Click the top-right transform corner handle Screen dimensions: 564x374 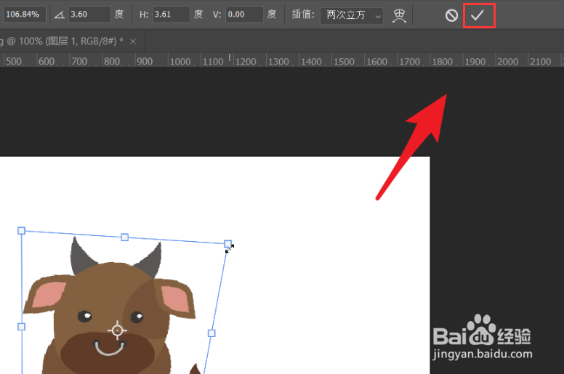227,244
